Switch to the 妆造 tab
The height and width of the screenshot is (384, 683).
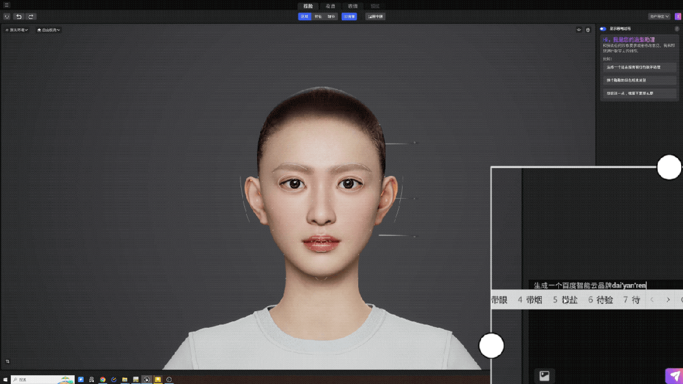pos(330,6)
